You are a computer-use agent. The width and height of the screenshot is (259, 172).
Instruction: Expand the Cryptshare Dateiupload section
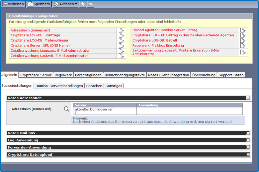click(248, 154)
